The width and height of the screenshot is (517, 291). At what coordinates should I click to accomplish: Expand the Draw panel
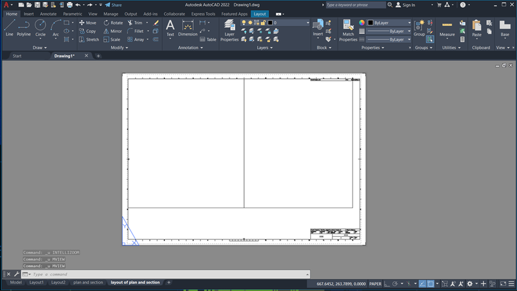pos(39,47)
